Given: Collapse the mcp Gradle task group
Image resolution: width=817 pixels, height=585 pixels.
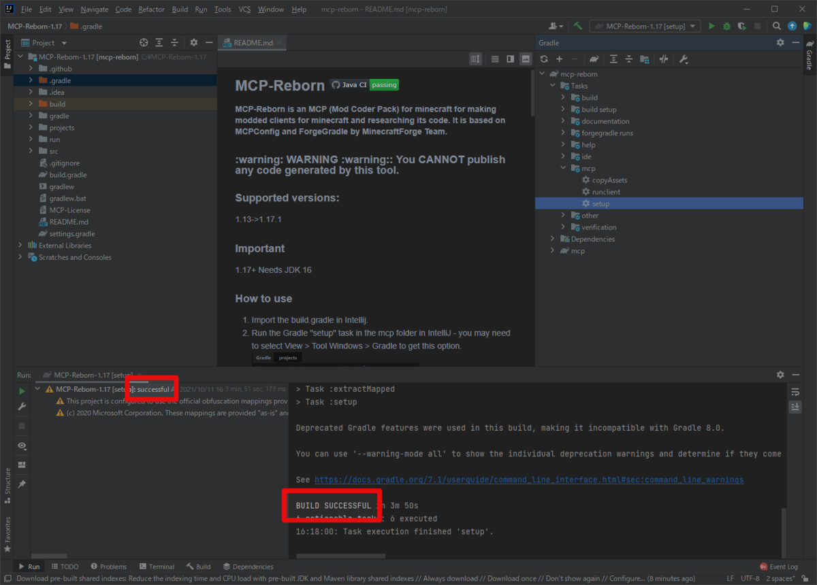Looking at the screenshot, I should pos(563,168).
